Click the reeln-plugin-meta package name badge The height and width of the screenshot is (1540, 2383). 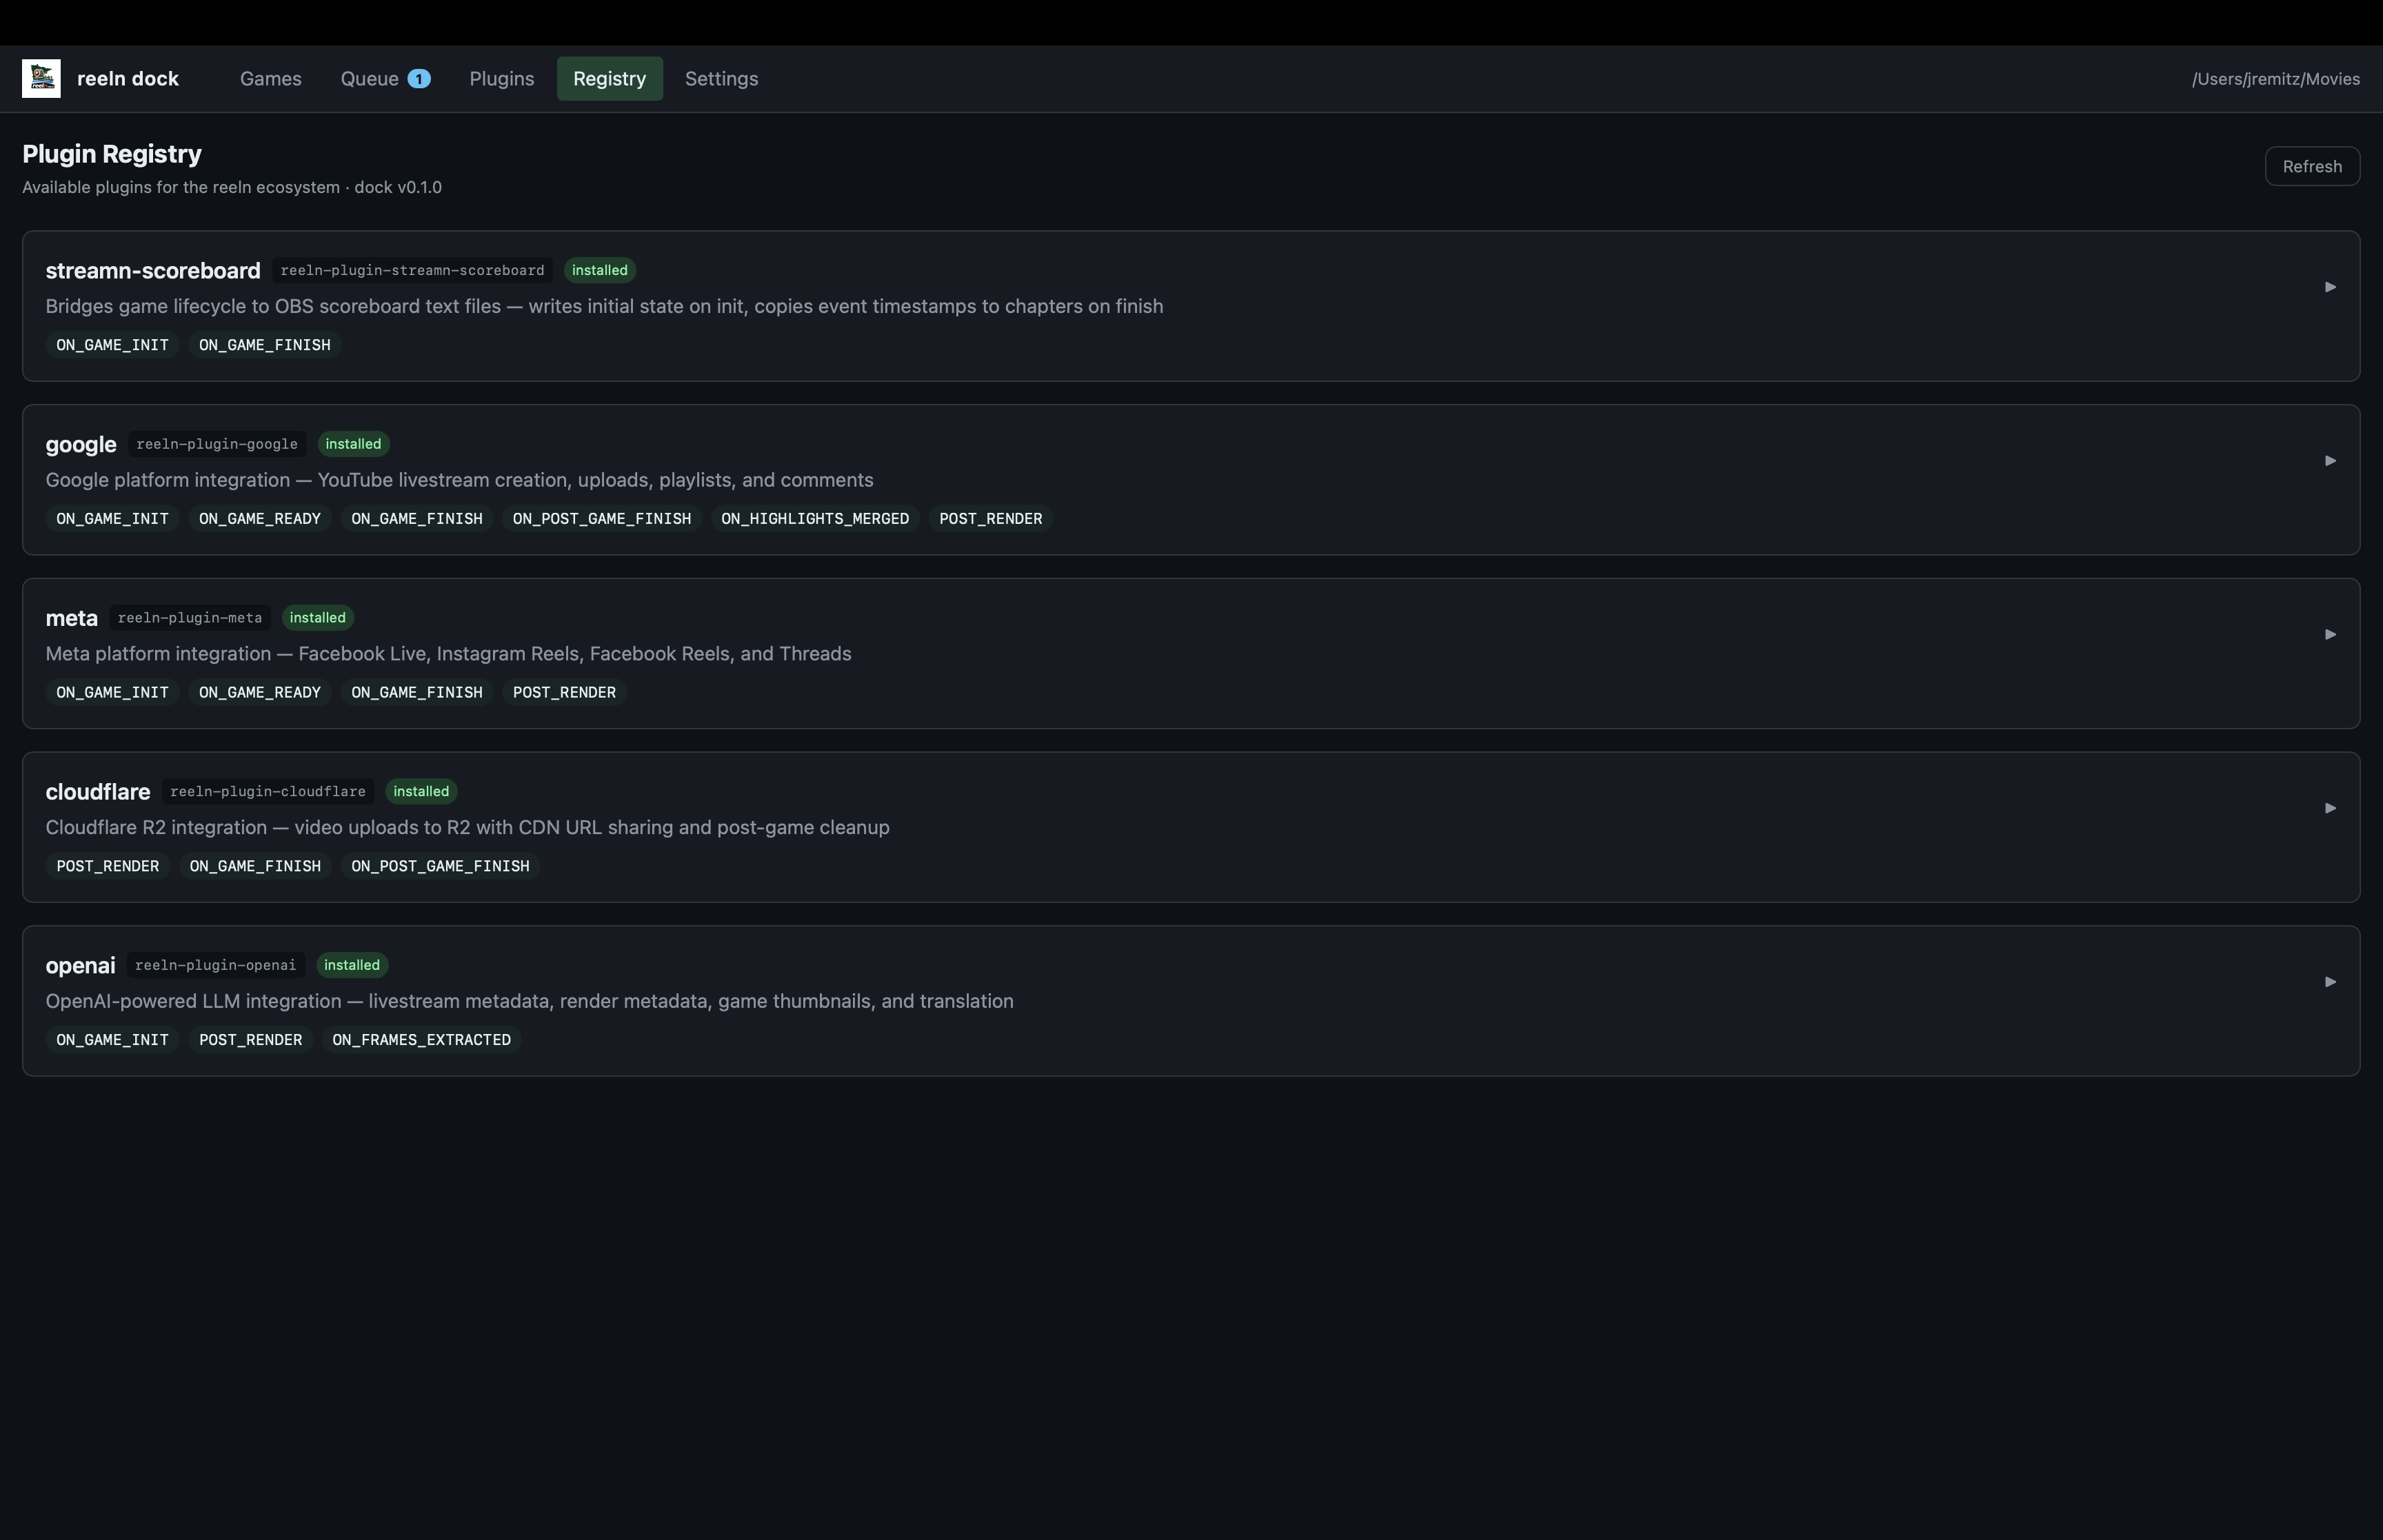[190, 617]
